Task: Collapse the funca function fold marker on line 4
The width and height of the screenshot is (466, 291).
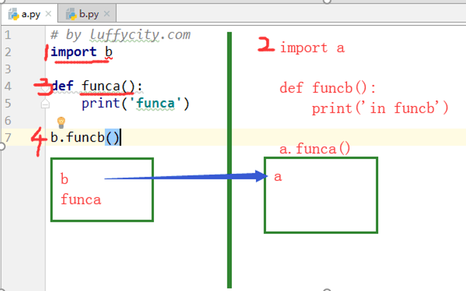Action: pyautogui.click(x=45, y=88)
